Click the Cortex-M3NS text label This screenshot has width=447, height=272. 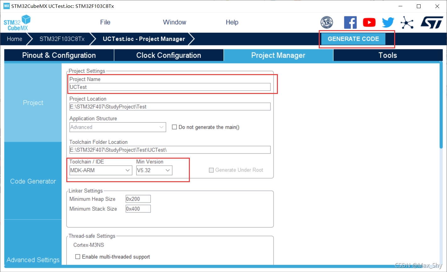(89, 245)
